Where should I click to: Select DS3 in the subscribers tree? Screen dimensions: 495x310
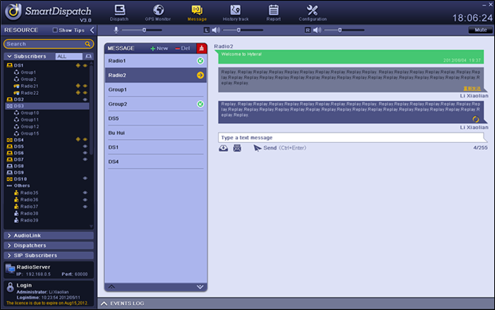47,106
